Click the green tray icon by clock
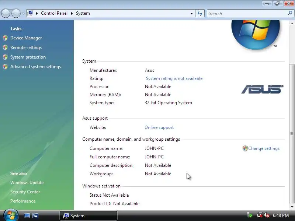The width and height of the screenshot is (295, 221). click(250, 215)
